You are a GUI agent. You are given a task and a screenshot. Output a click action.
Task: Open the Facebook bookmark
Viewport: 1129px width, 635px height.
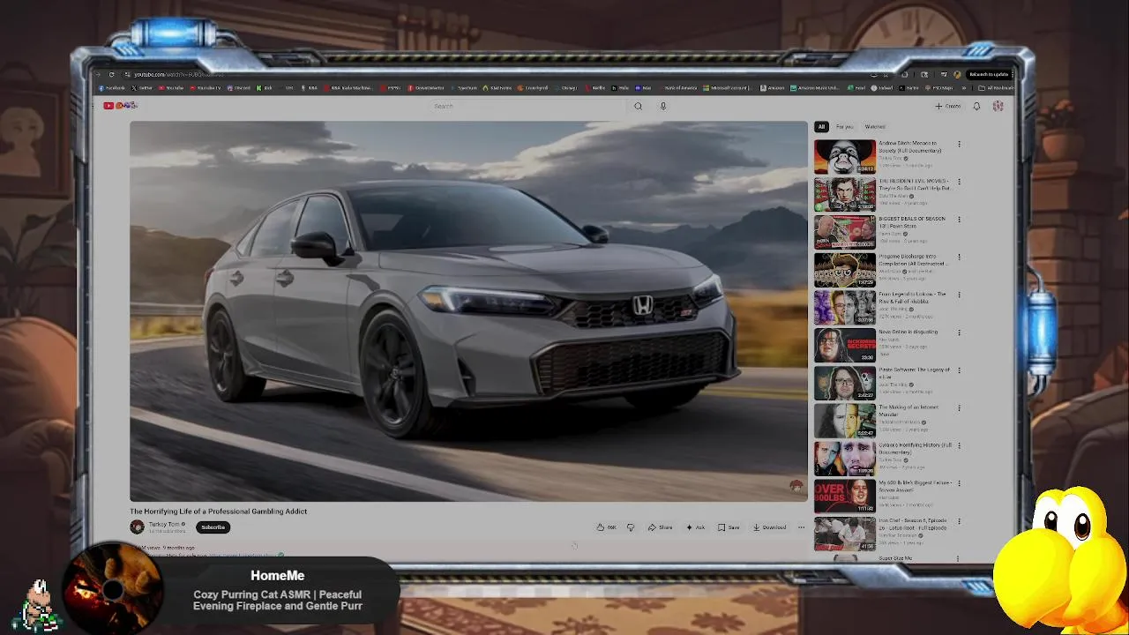coord(112,88)
